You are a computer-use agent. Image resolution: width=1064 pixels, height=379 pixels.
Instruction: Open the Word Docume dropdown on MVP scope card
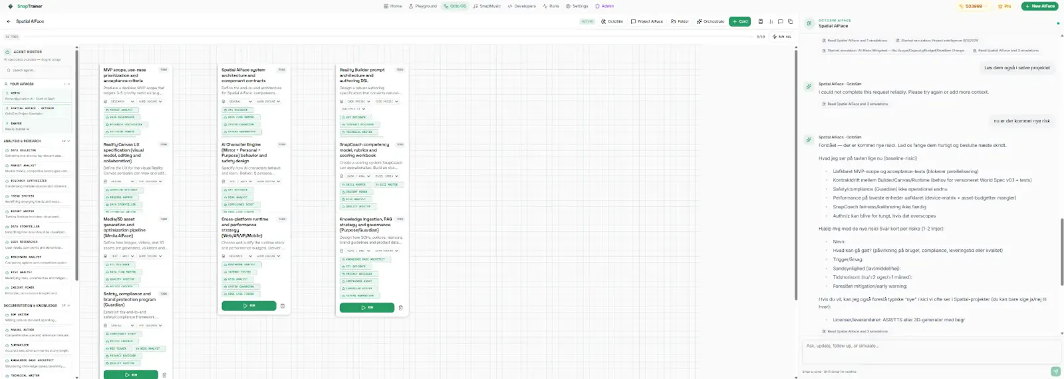click(x=150, y=102)
